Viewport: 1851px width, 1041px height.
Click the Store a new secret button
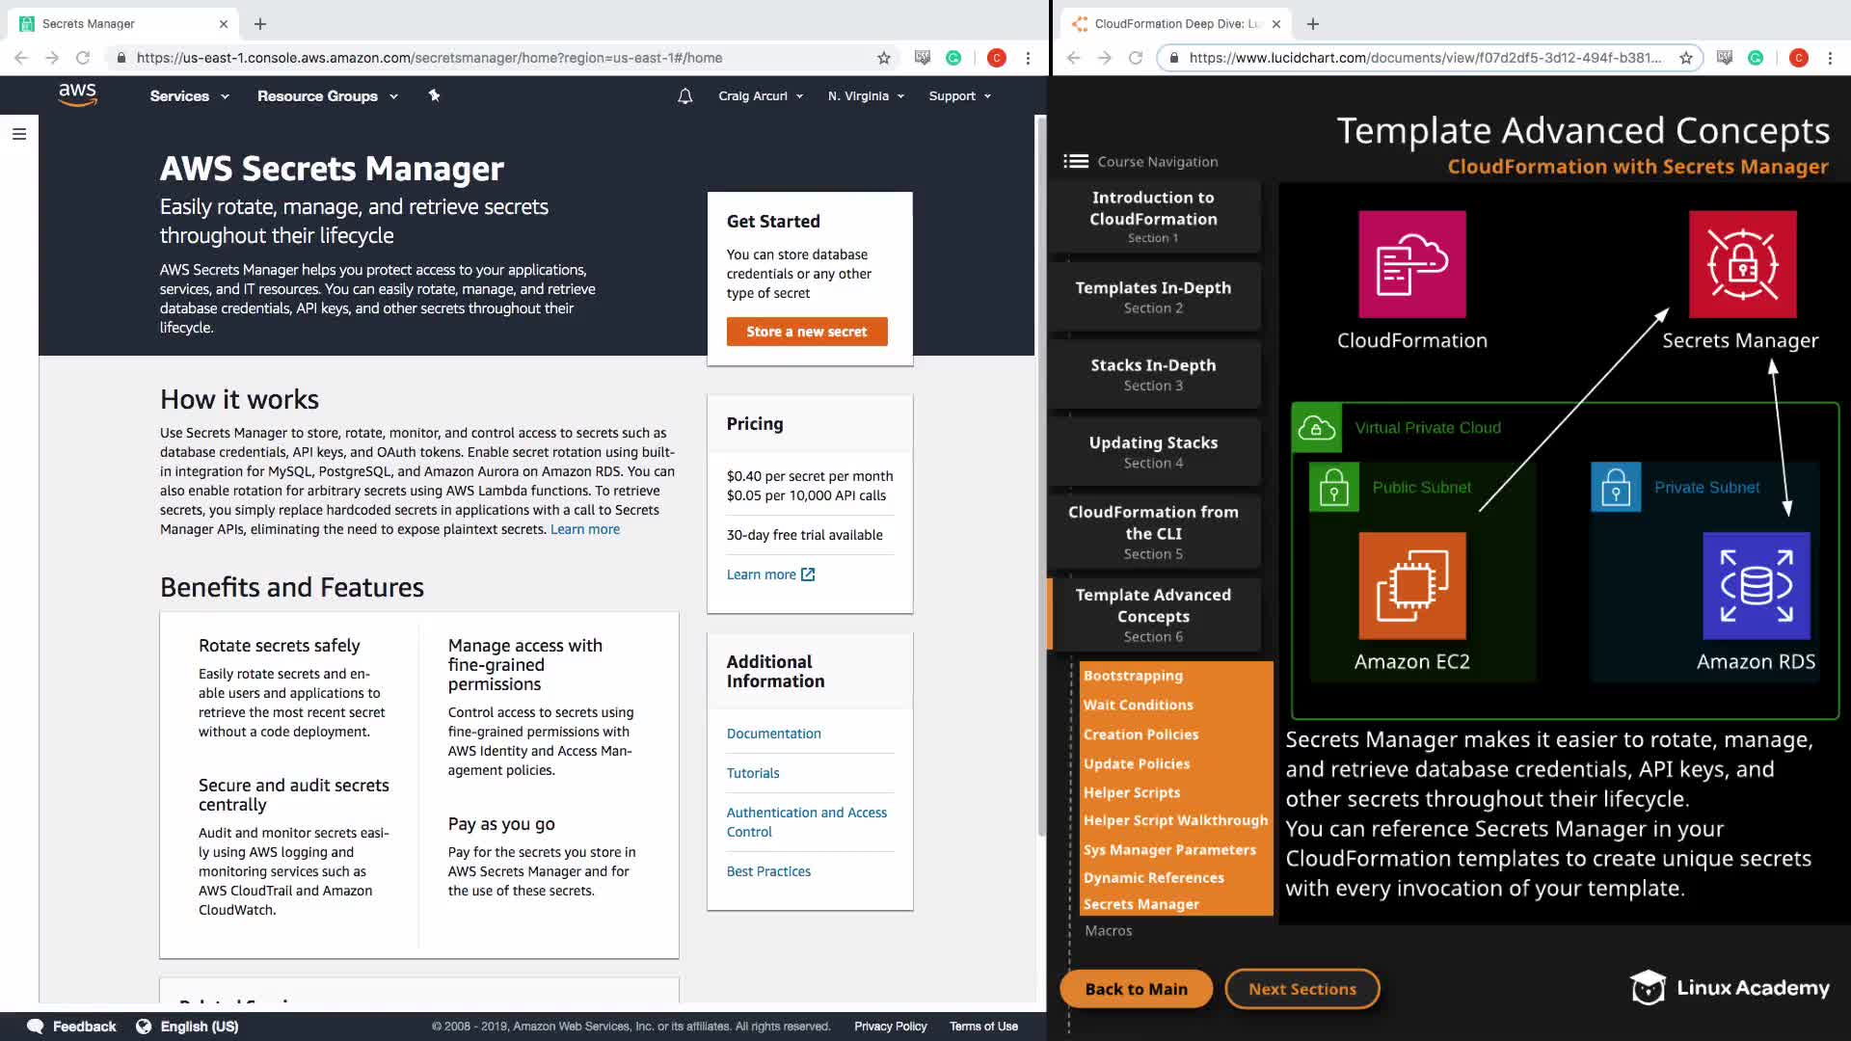coord(807,332)
